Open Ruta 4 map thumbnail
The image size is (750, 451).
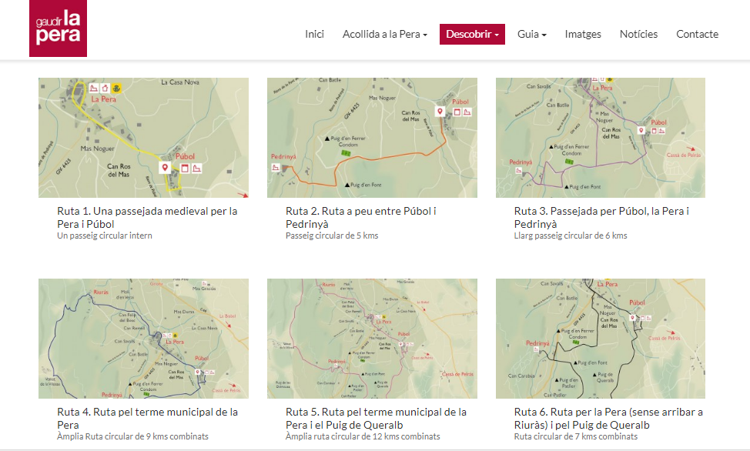coord(143,338)
